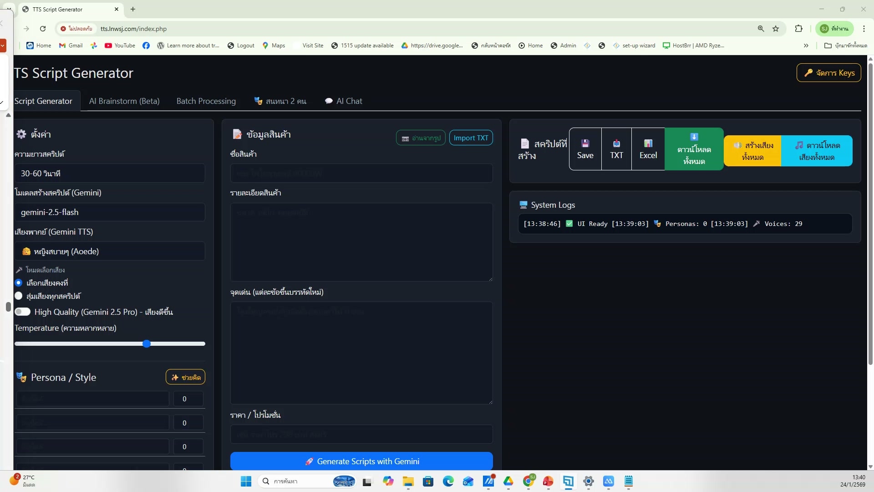Click download all audio icon
Viewport: 874px width, 492px height.
(817, 150)
